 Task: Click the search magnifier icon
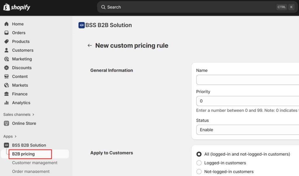103,7
